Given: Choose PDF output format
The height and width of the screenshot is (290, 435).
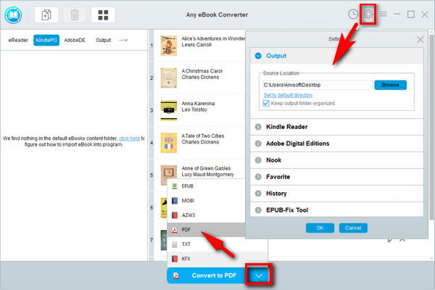Looking at the screenshot, I should 206,230.
